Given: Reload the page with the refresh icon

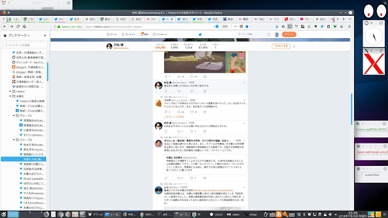Looking at the screenshot, I should [18, 27].
